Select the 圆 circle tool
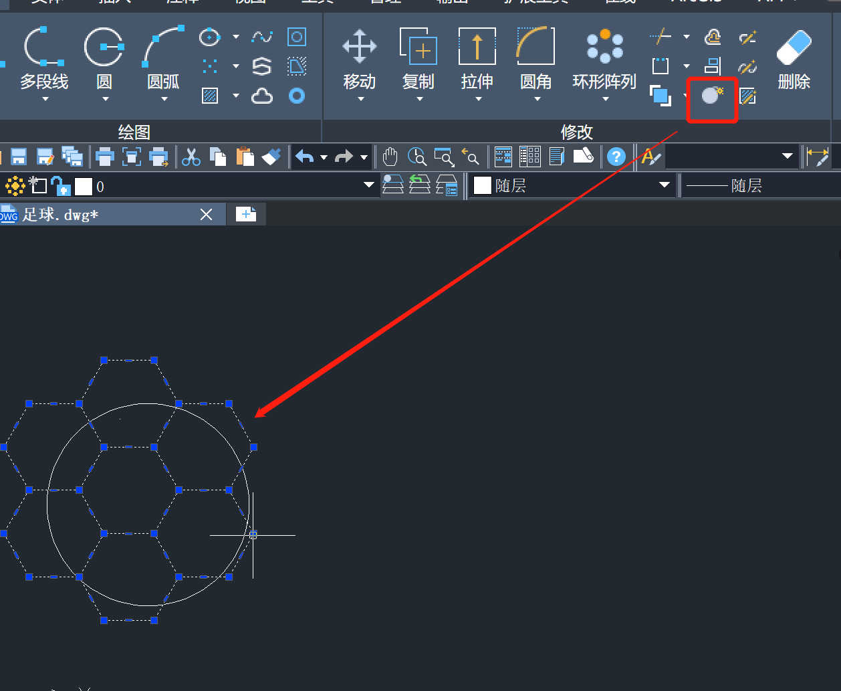Screen dimensions: 841x691 click(x=104, y=58)
